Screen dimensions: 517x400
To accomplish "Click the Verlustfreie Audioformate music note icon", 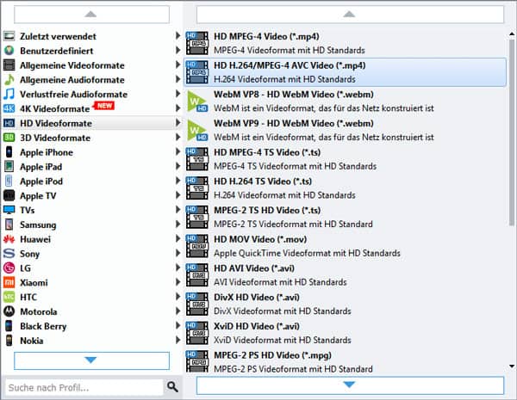I will pos(9,95).
